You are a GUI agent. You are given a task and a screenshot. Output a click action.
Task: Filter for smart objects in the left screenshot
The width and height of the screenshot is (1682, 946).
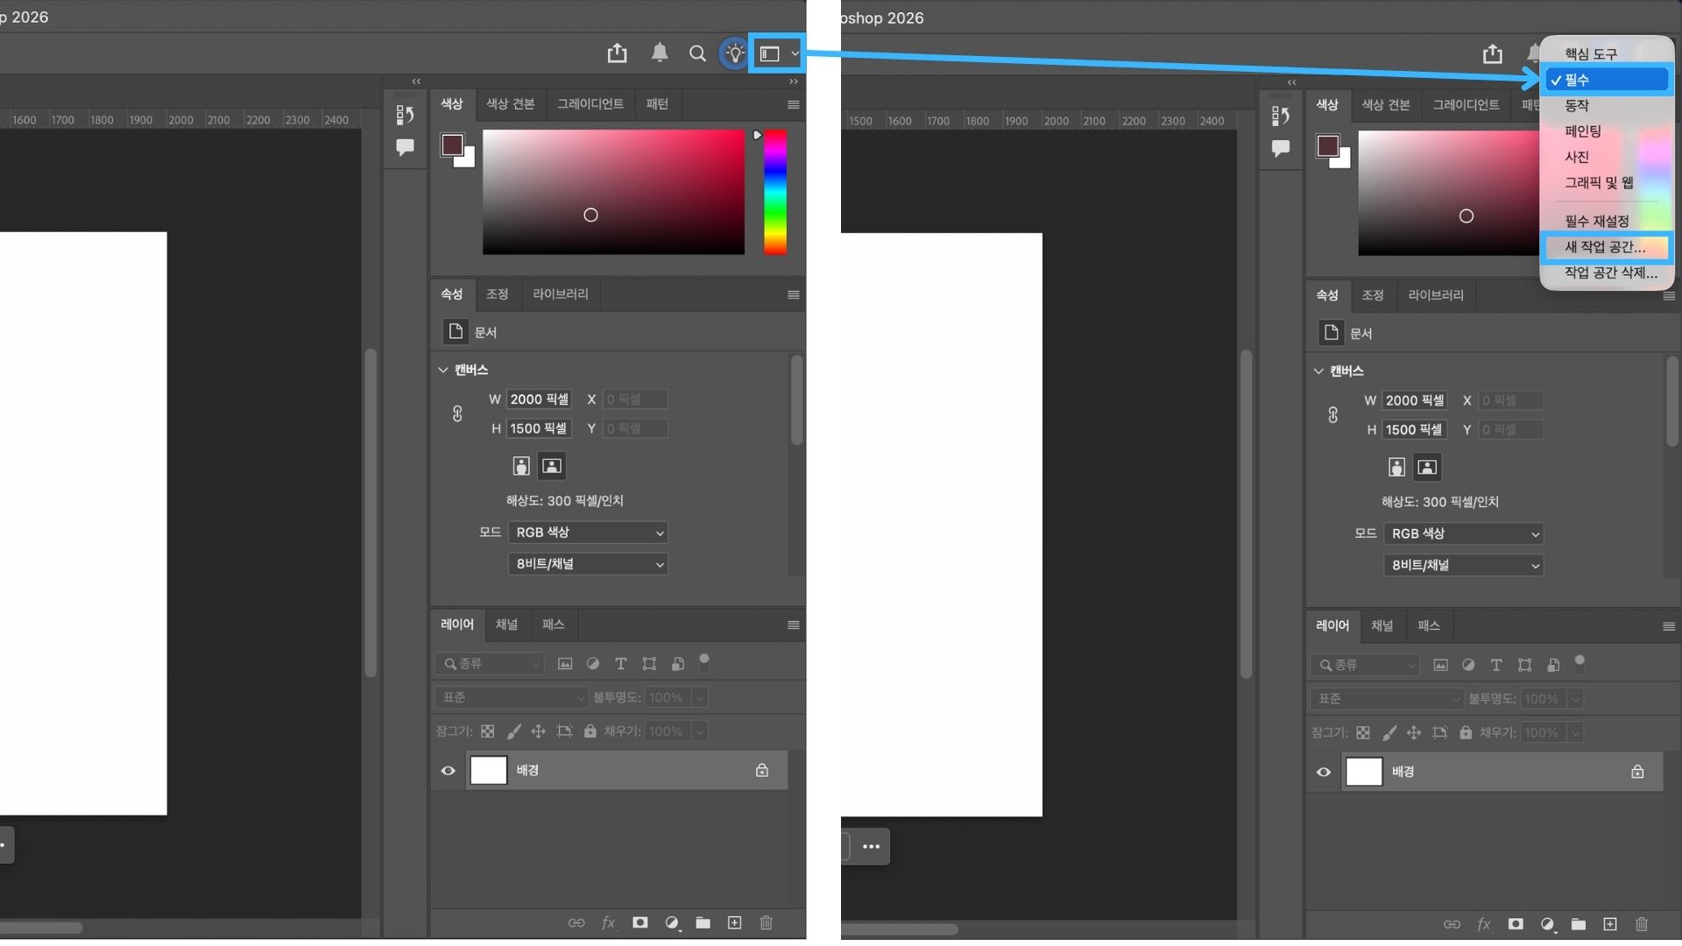point(677,664)
